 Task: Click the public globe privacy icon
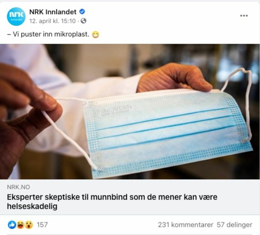click(83, 21)
